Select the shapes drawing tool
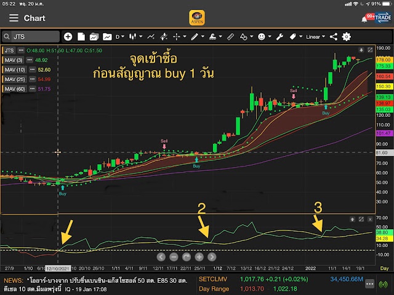The image size is (394, 295). 243,37
